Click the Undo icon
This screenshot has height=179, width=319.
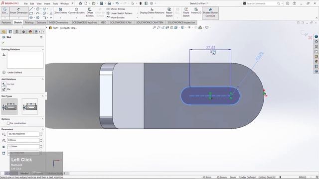[x=117, y=3]
